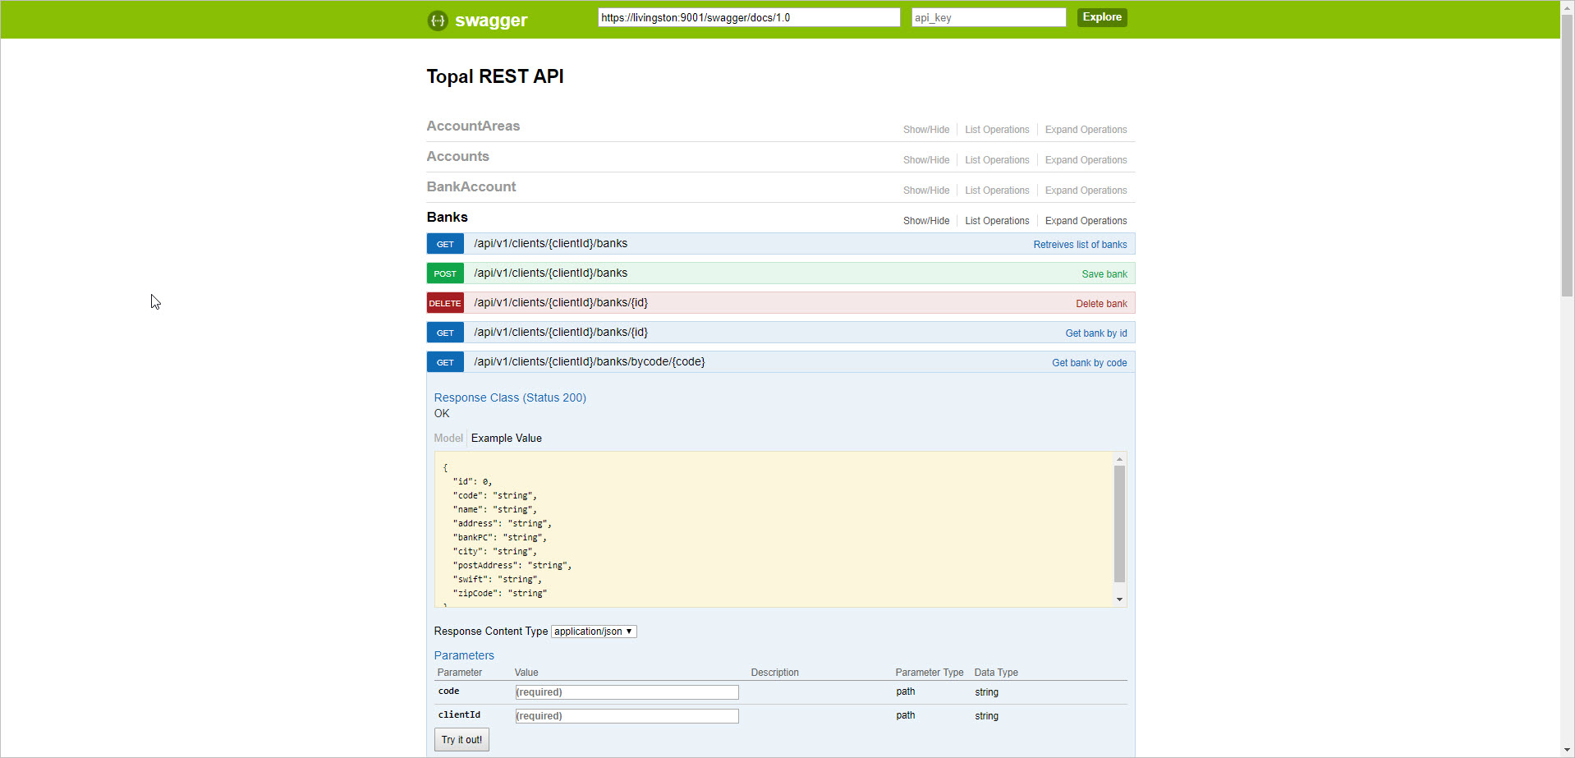This screenshot has height=758, width=1575.
Task: Click the Explore button
Action: (1101, 17)
